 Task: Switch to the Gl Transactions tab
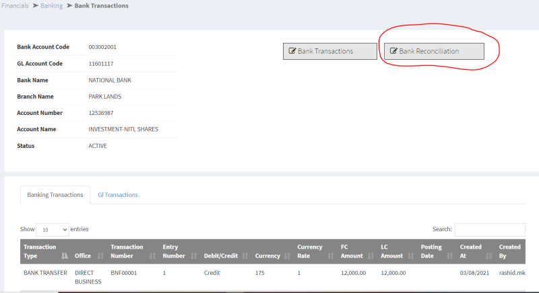point(118,195)
